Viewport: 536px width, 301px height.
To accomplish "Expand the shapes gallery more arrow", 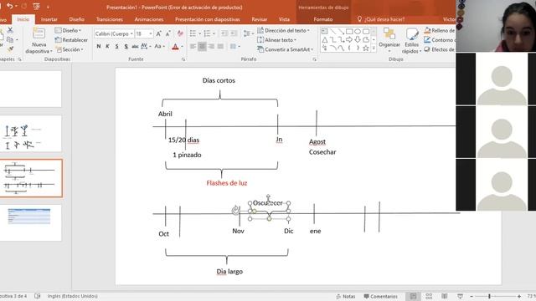I will [x=374, y=48].
